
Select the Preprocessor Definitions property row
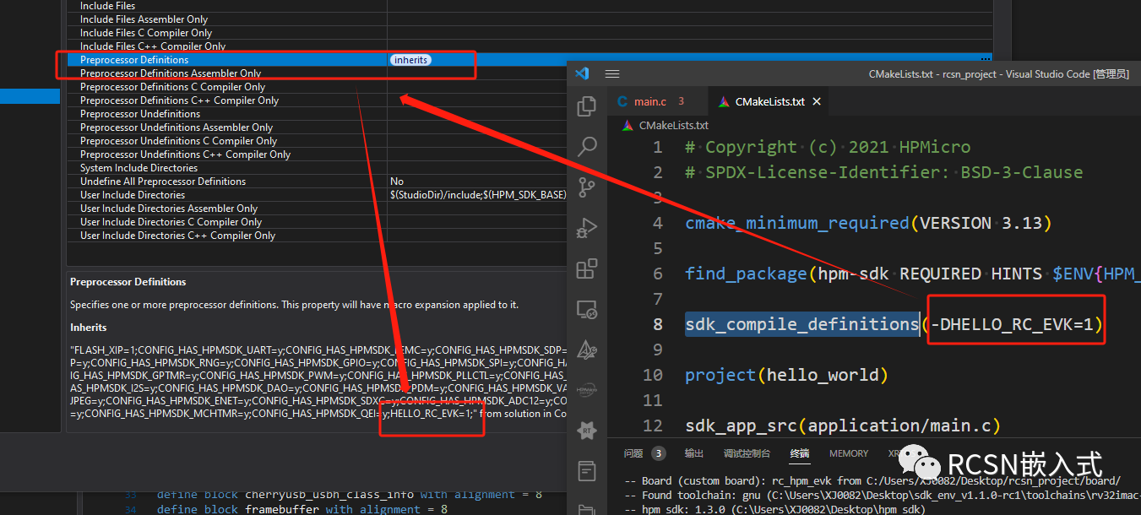[529, 60]
